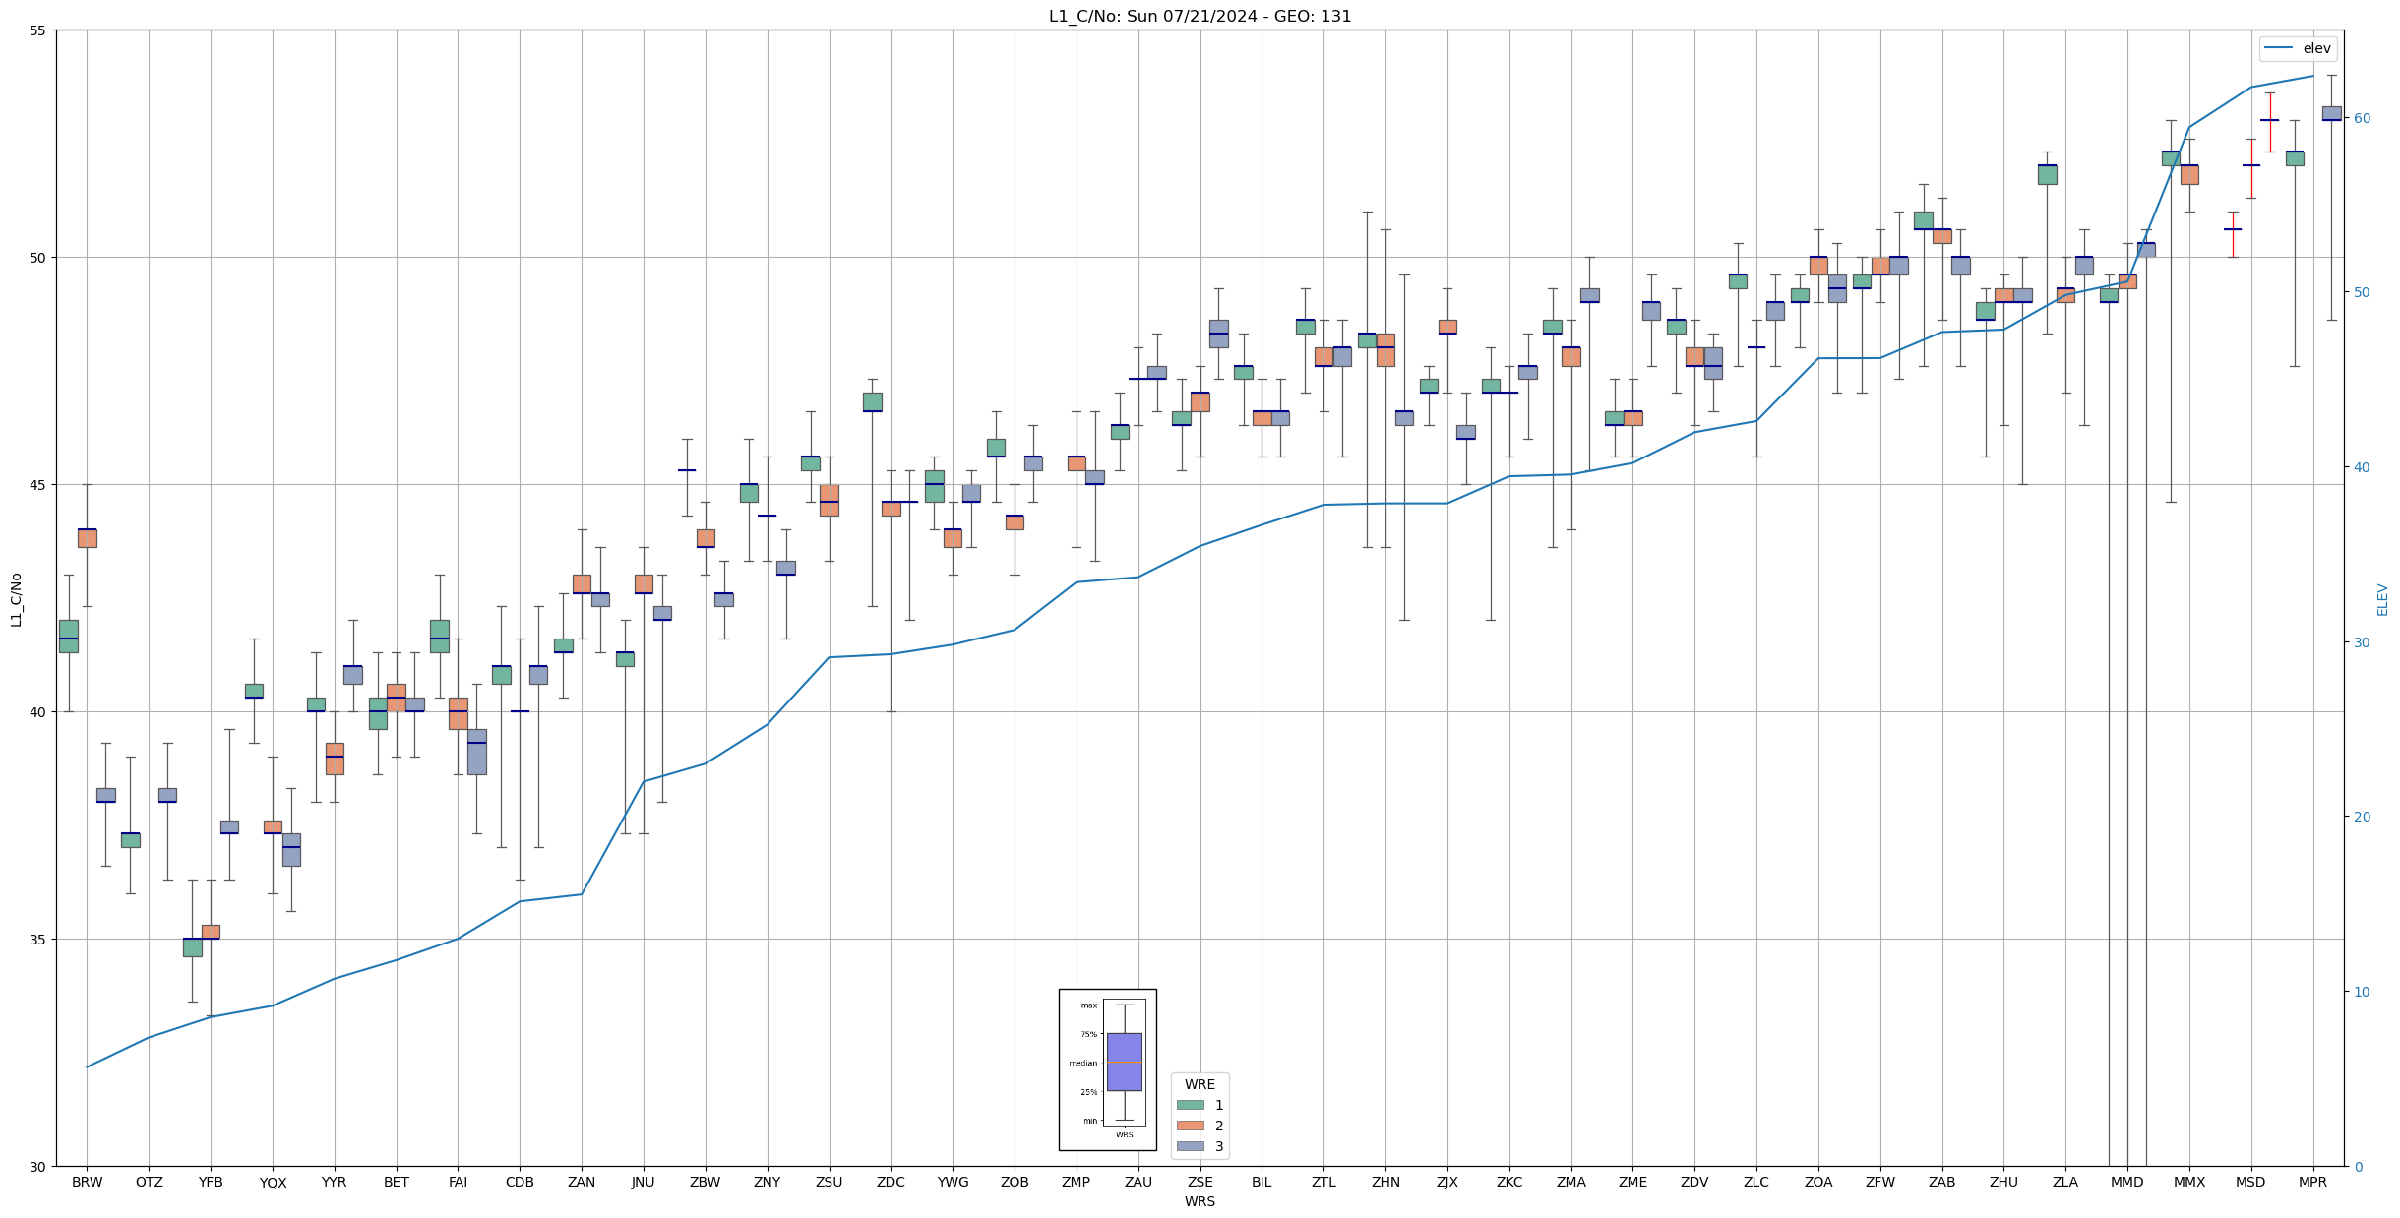Click the MSD x-axis label
The width and height of the screenshot is (2400, 1218).
[x=2251, y=1182]
